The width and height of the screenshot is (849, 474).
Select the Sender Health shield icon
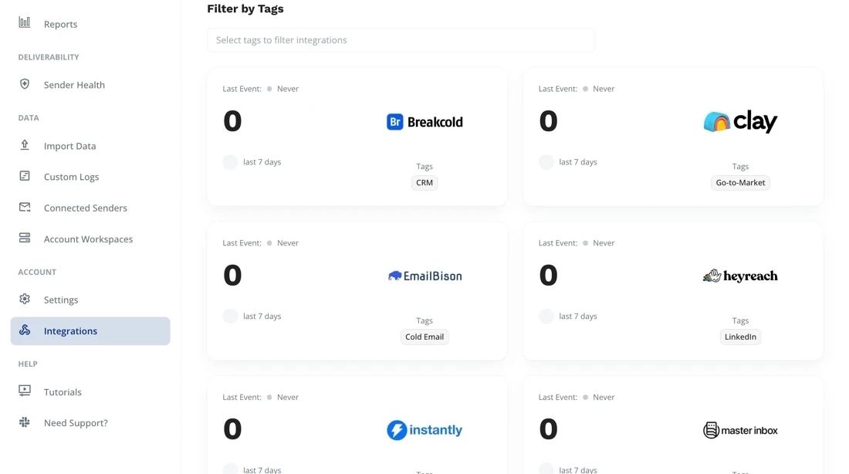[x=24, y=85]
